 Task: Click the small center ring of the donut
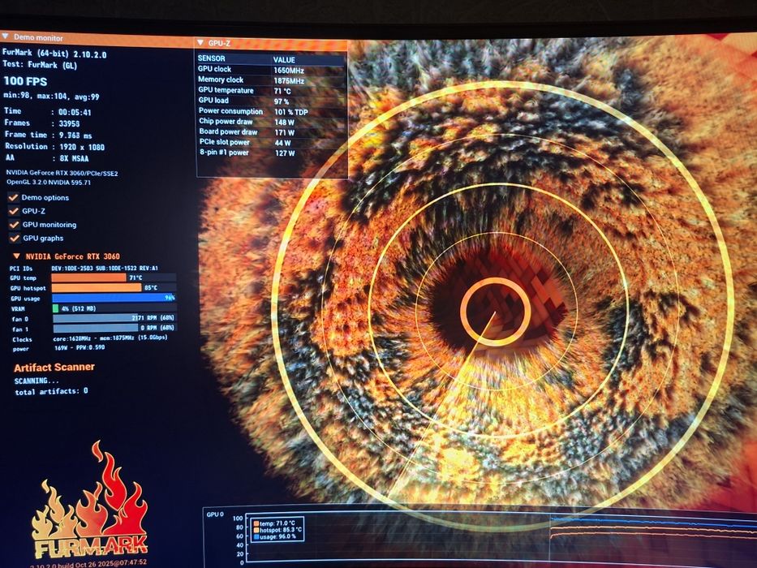pos(495,312)
